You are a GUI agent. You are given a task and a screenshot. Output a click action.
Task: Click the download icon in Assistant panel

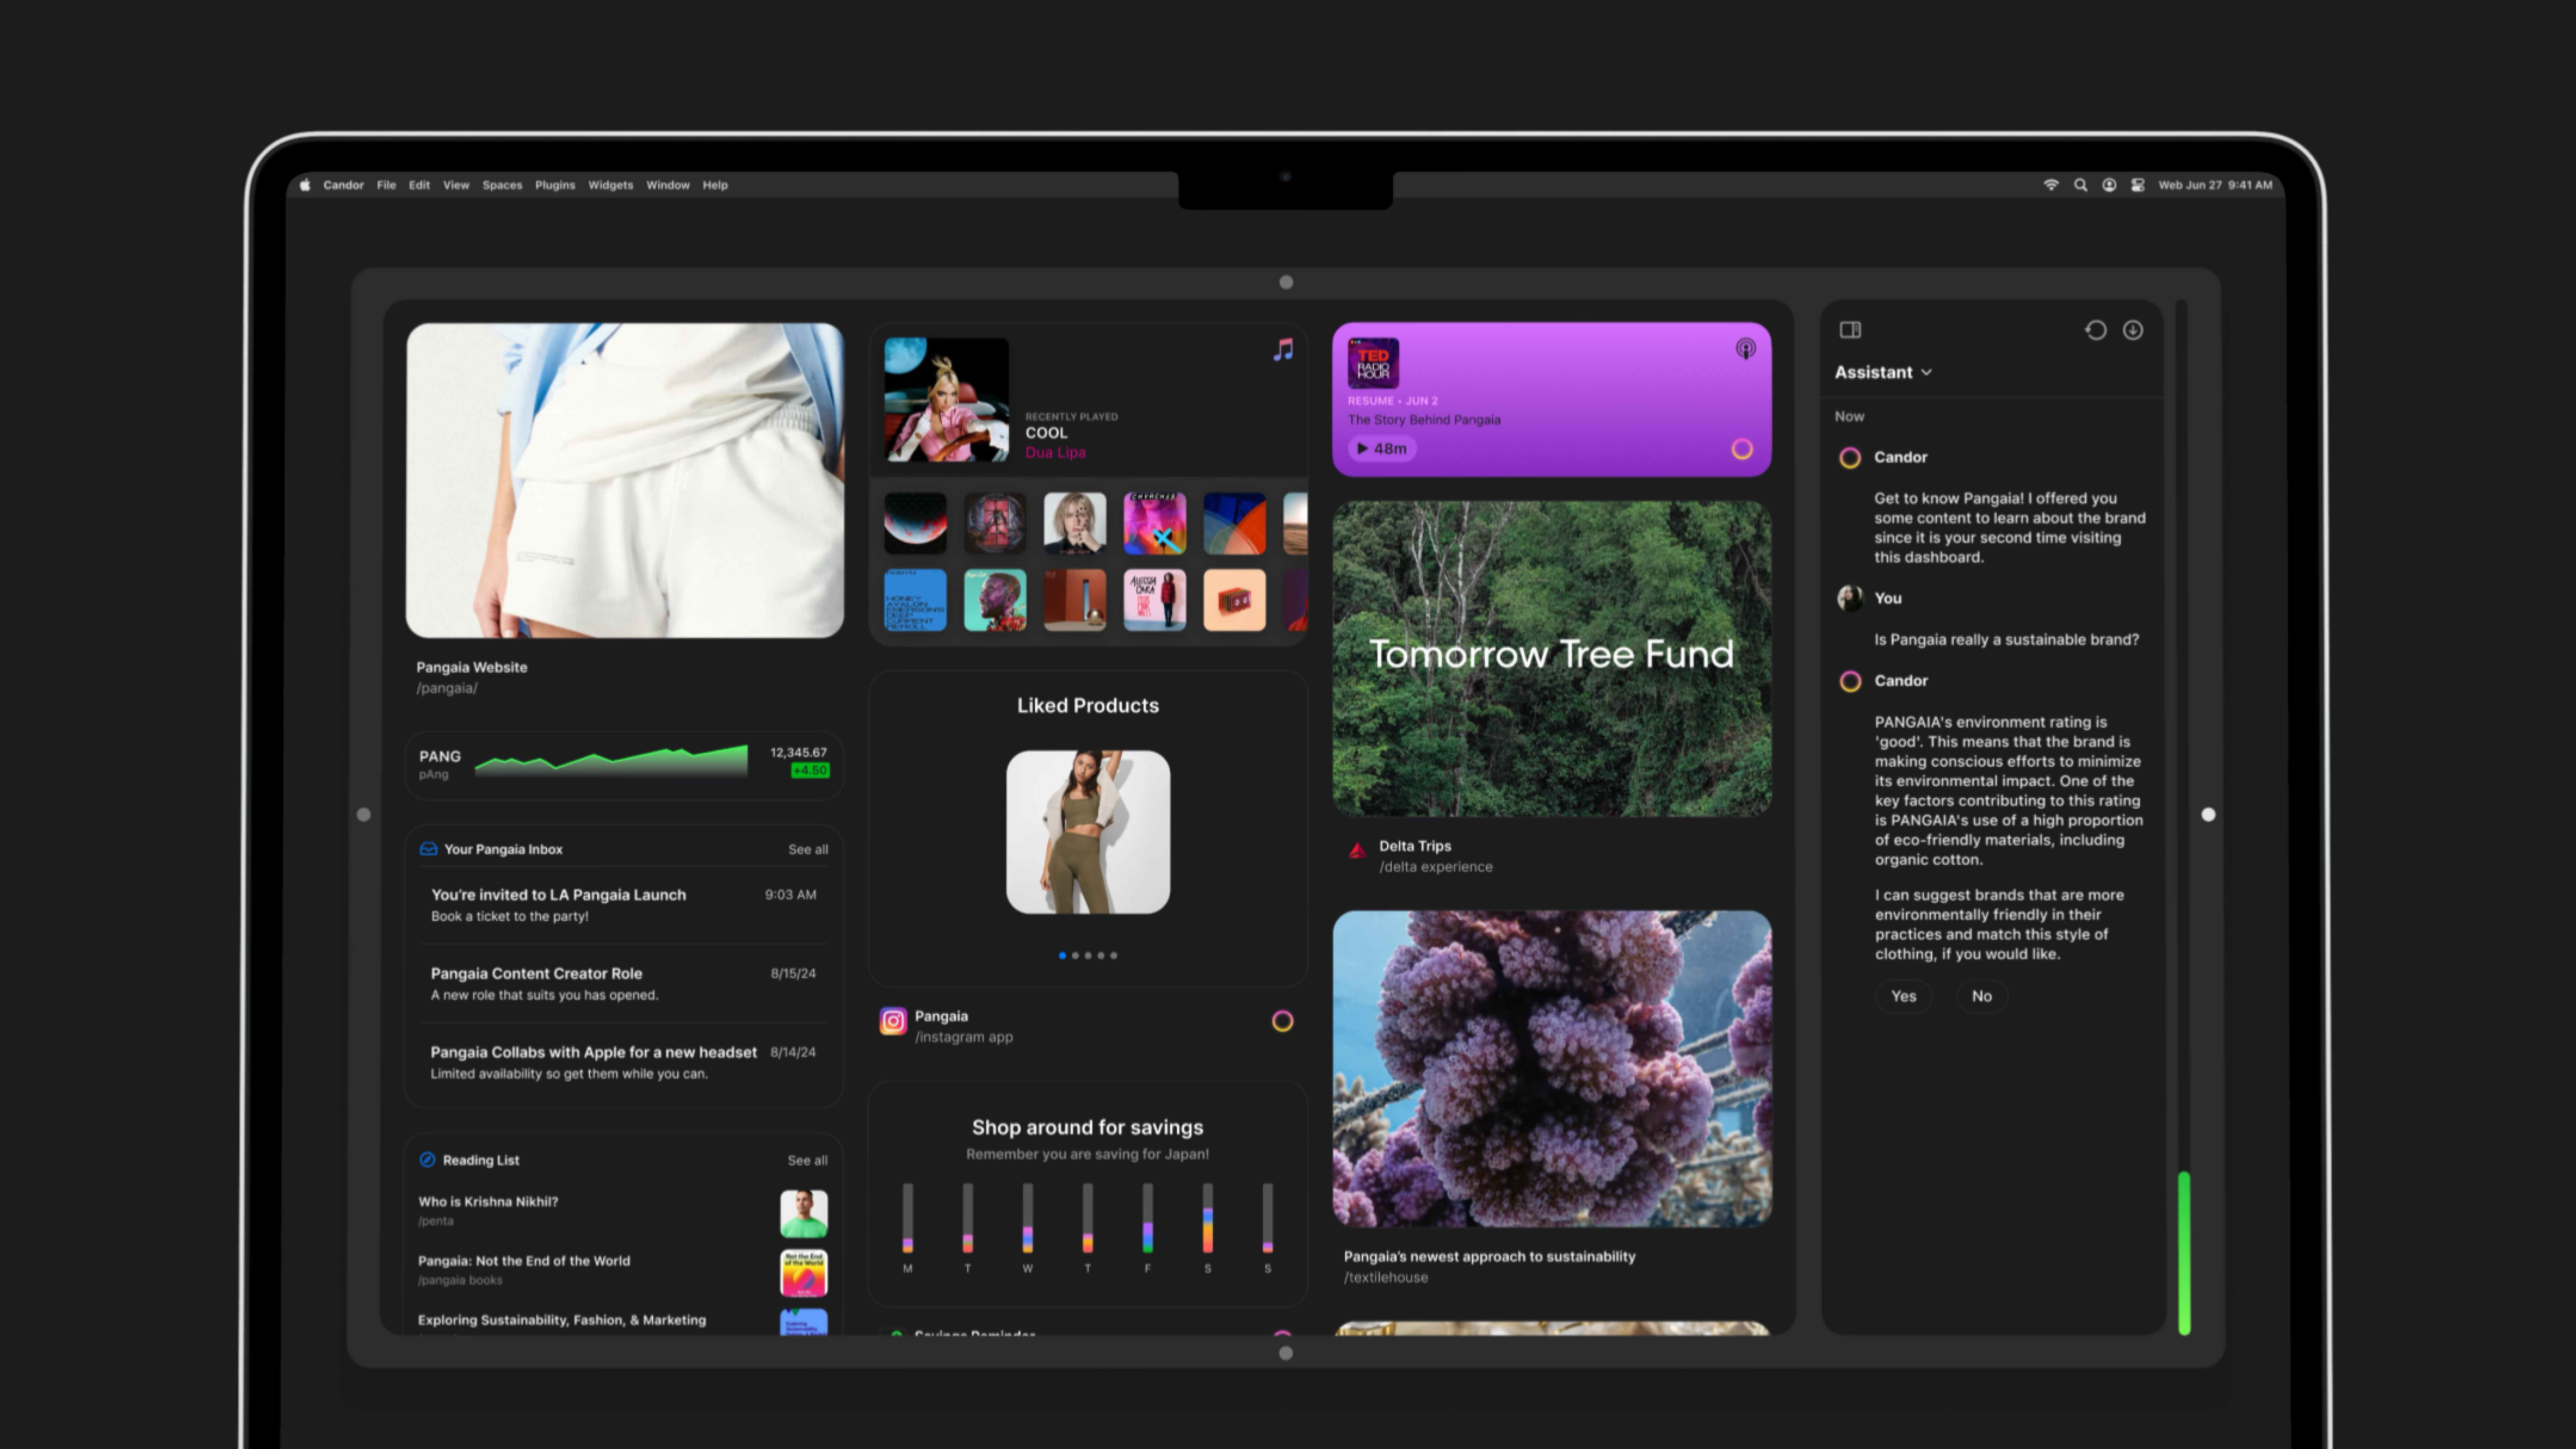(2133, 330)
